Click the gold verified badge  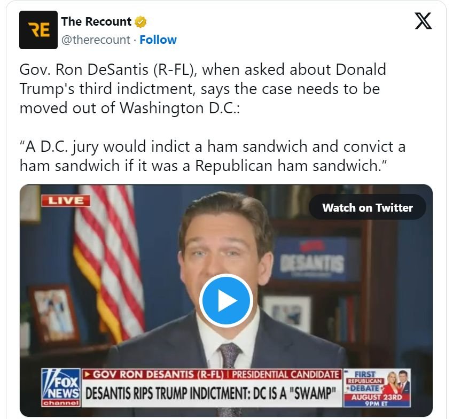tap(140, 22)
